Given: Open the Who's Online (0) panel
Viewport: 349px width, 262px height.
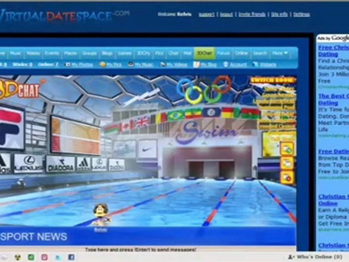Looking at the screenshot, I should tap(315, 257).
